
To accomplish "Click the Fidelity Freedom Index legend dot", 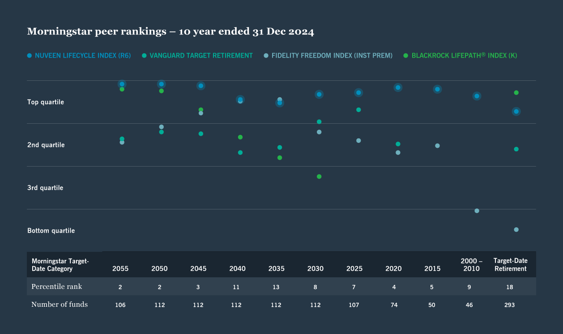I will (266, 55).
